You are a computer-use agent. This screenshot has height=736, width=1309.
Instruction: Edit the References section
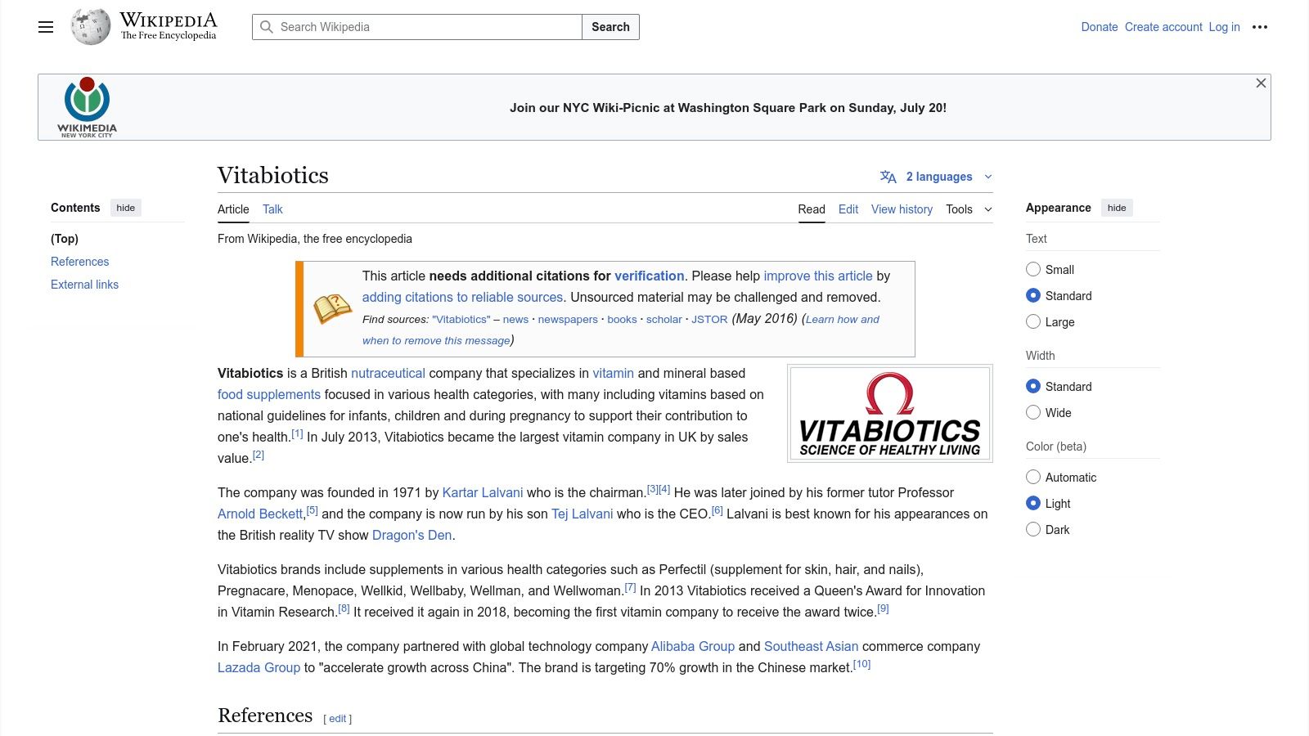tap(338, 719)
